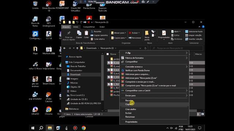Click the Pesquisar em Nova pasta search box

[x=177, y=48]
